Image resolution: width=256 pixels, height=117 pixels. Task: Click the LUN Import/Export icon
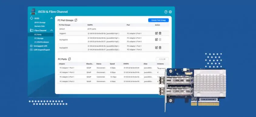click(31, 50)
